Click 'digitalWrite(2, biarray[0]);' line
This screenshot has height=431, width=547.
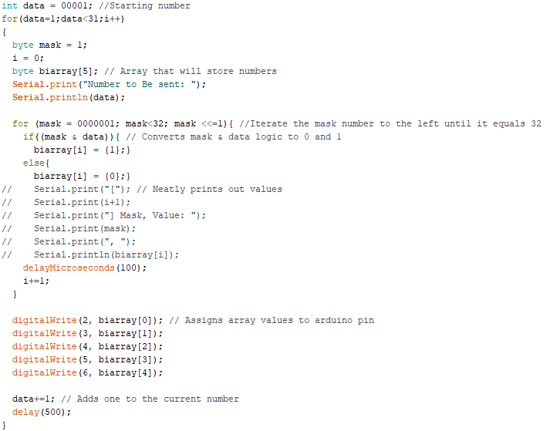(87, 321)
